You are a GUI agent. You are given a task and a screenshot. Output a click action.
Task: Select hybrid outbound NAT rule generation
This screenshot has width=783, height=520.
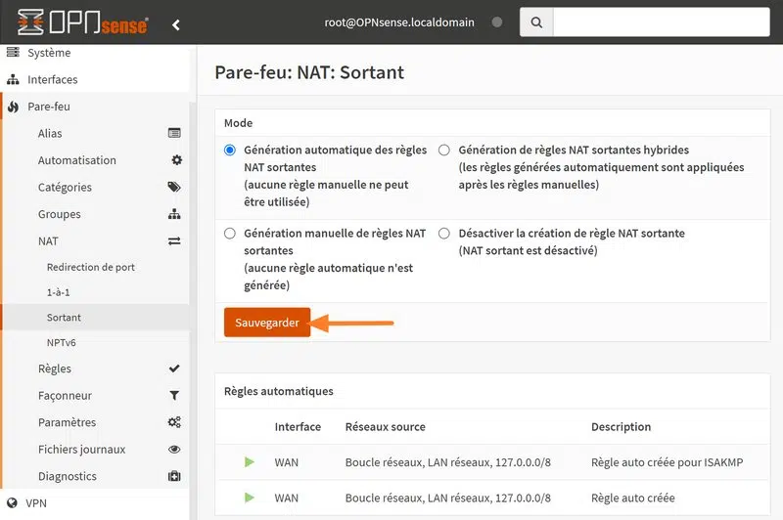pos(444,151)
